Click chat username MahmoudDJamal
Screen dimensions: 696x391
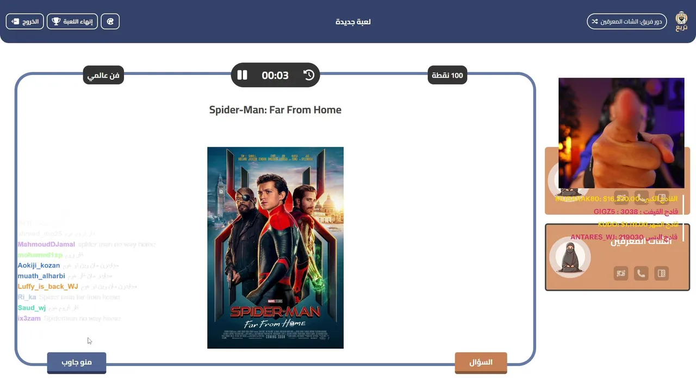coord(46,244)
